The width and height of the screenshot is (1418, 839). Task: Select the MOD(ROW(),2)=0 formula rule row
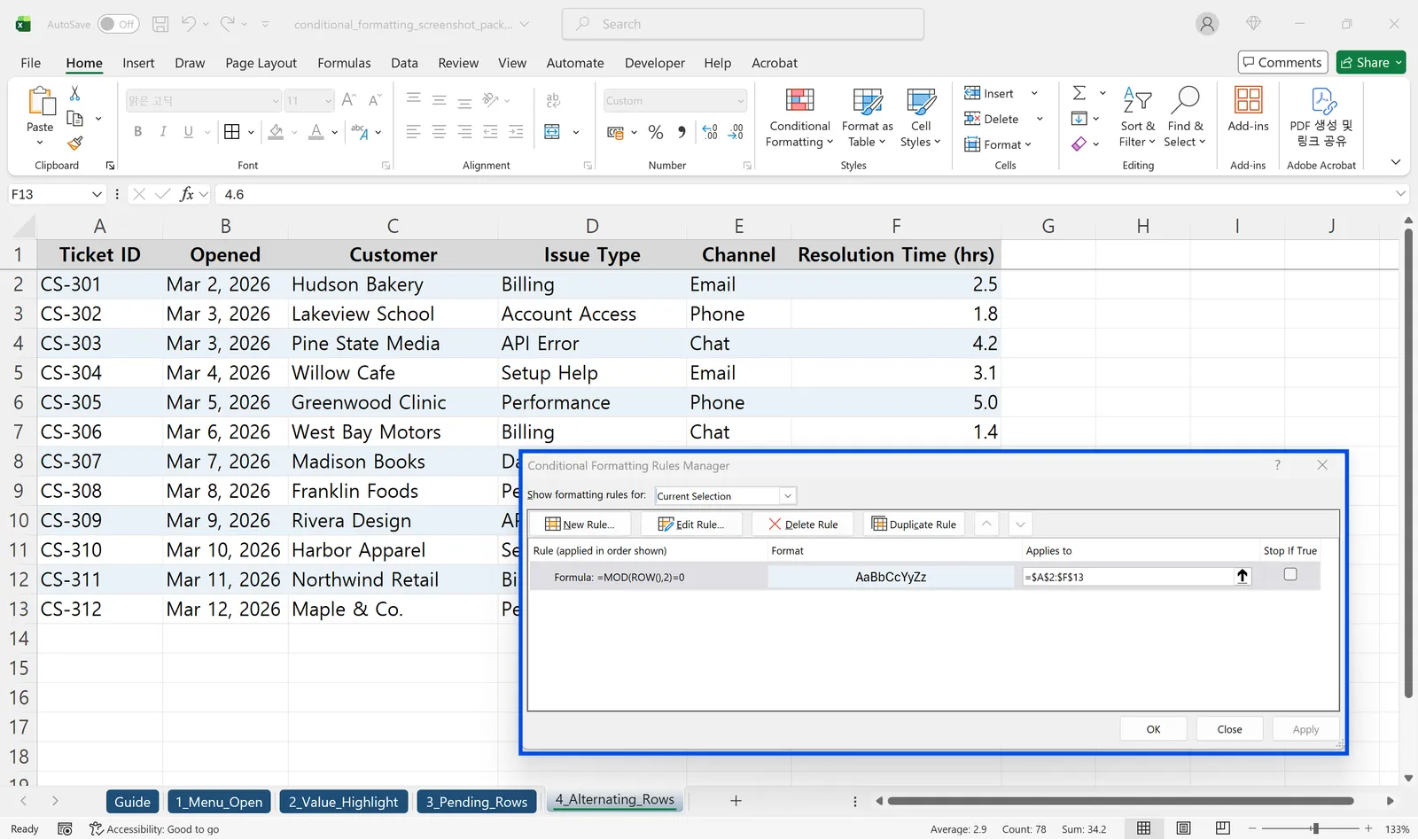coord(924,577)
